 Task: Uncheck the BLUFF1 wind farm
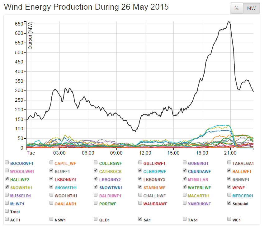point(51,171)
